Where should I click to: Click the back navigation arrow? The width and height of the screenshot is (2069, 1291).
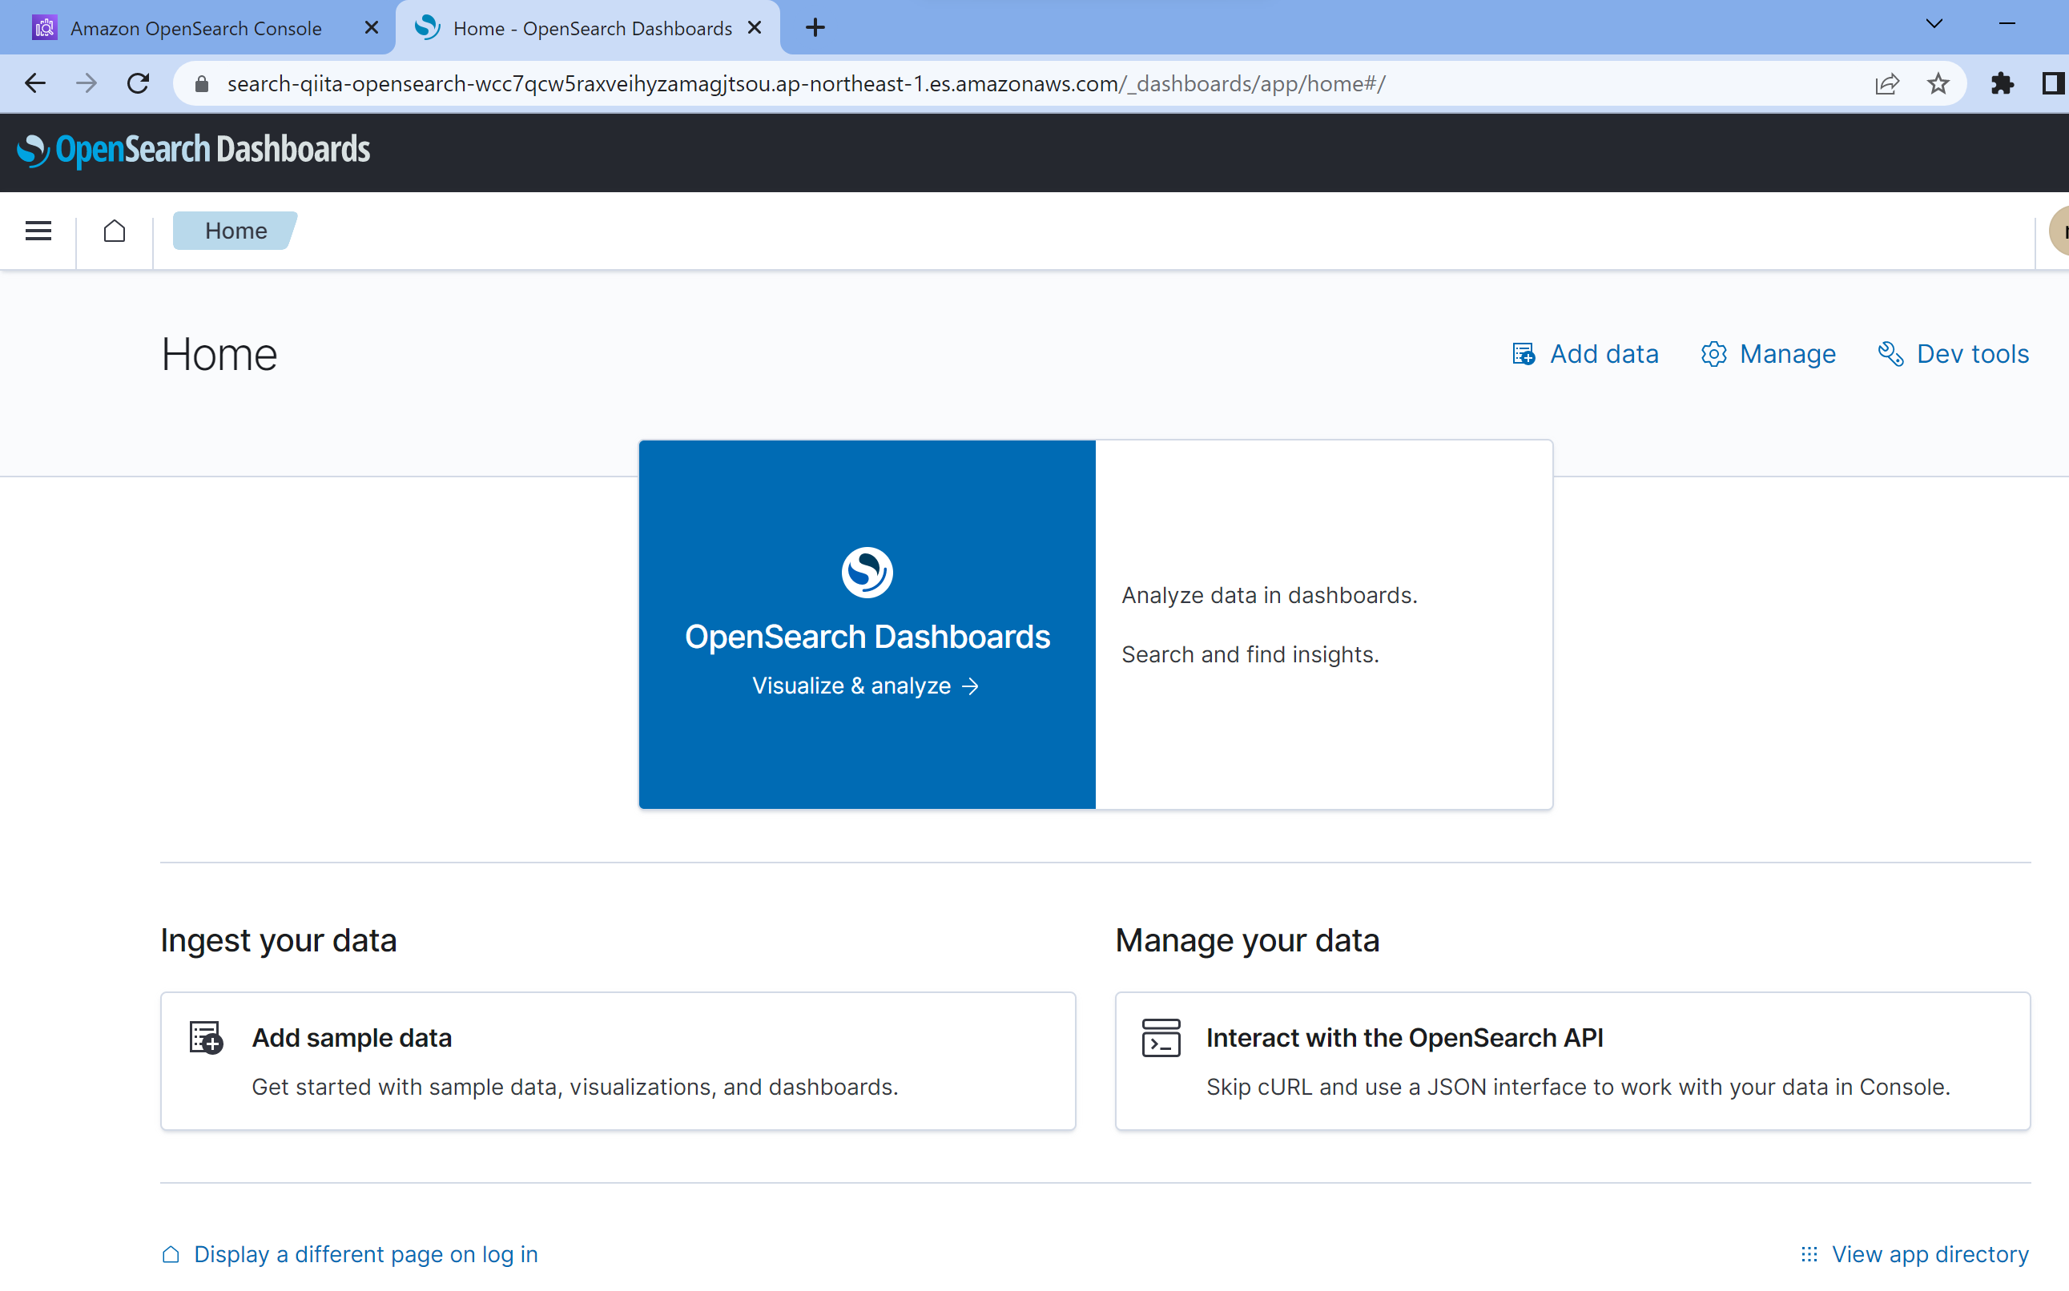[35, 83]
